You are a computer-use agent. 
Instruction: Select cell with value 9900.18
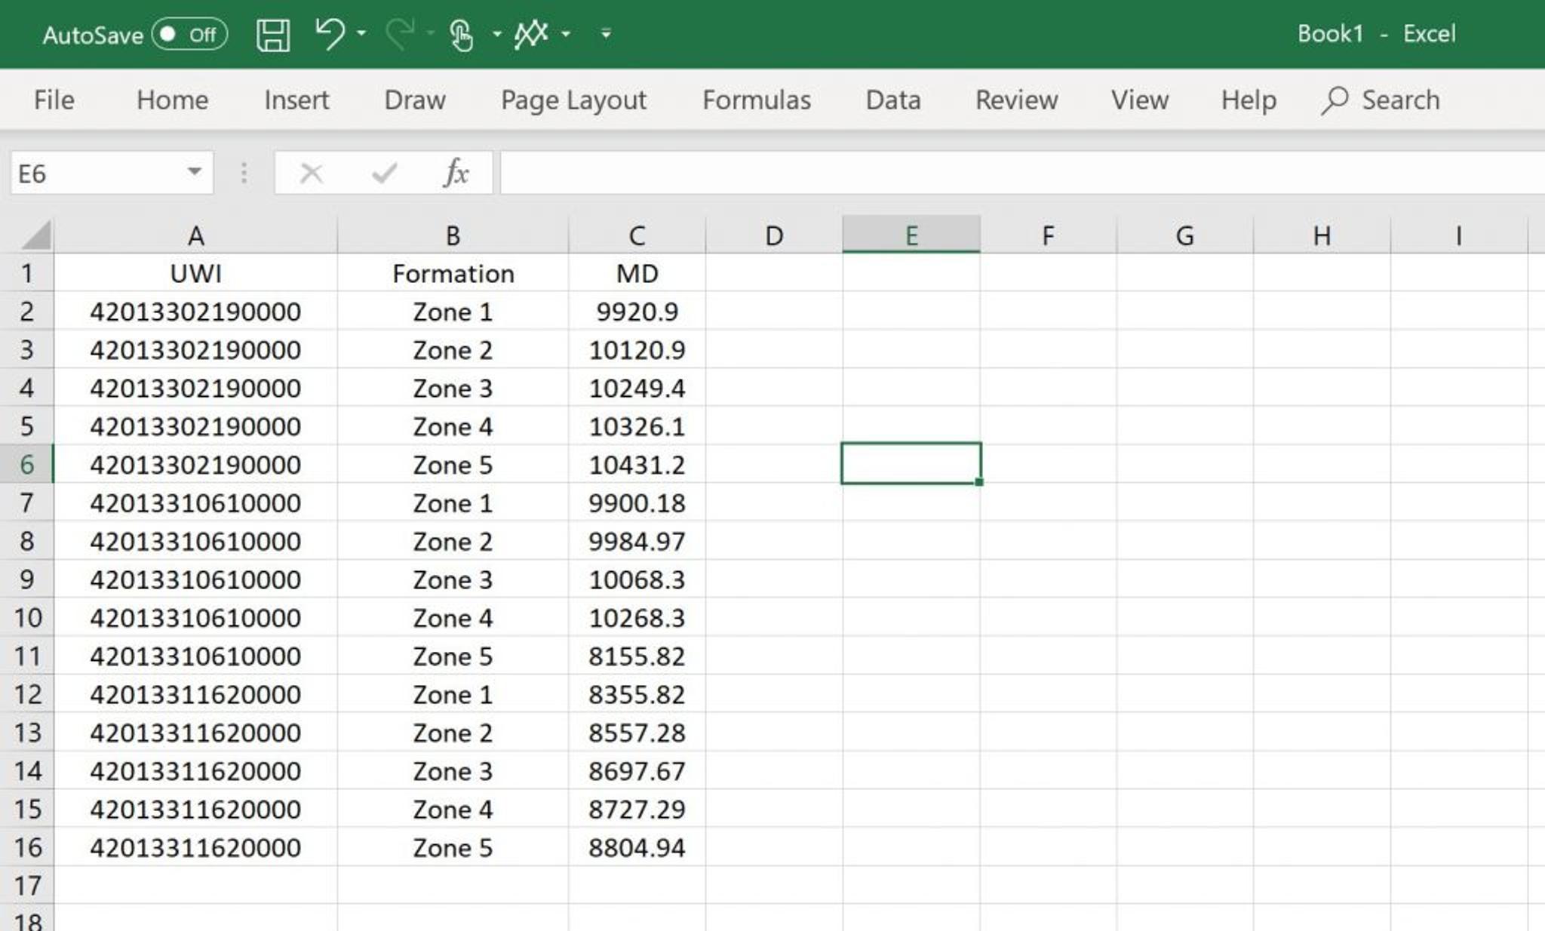pos(637,502)
